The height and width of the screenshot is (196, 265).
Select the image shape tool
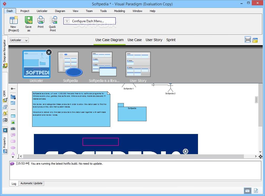[13, 122]
